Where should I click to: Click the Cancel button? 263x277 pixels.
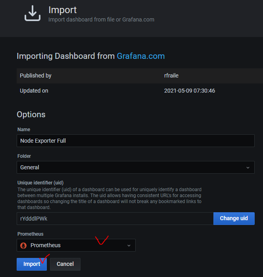[x=65, y=264]
